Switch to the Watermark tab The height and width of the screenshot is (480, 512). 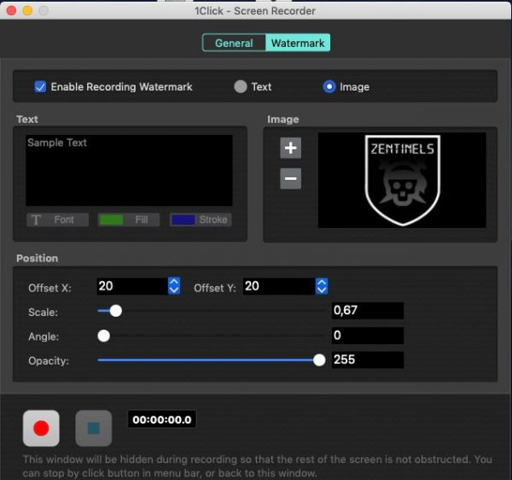(x=298, y=43)
